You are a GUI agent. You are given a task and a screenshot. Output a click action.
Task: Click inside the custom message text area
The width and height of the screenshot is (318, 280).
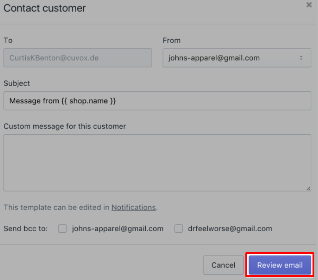[x=157, y=163]
